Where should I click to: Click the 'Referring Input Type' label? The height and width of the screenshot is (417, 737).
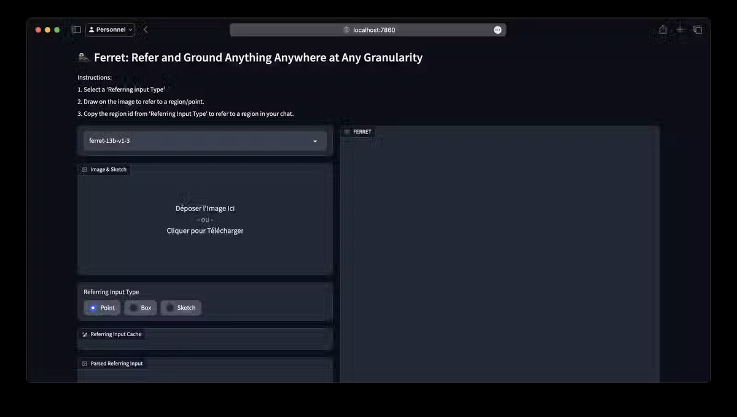tap(111, 292)
